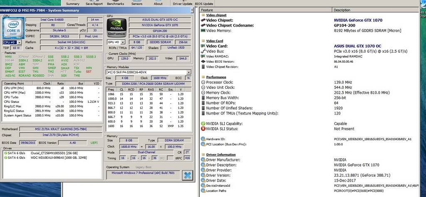Open the GPU #0 selector dropdown

[x=123, y=42]
